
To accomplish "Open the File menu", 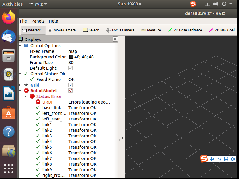I will [x=23, y=21].
